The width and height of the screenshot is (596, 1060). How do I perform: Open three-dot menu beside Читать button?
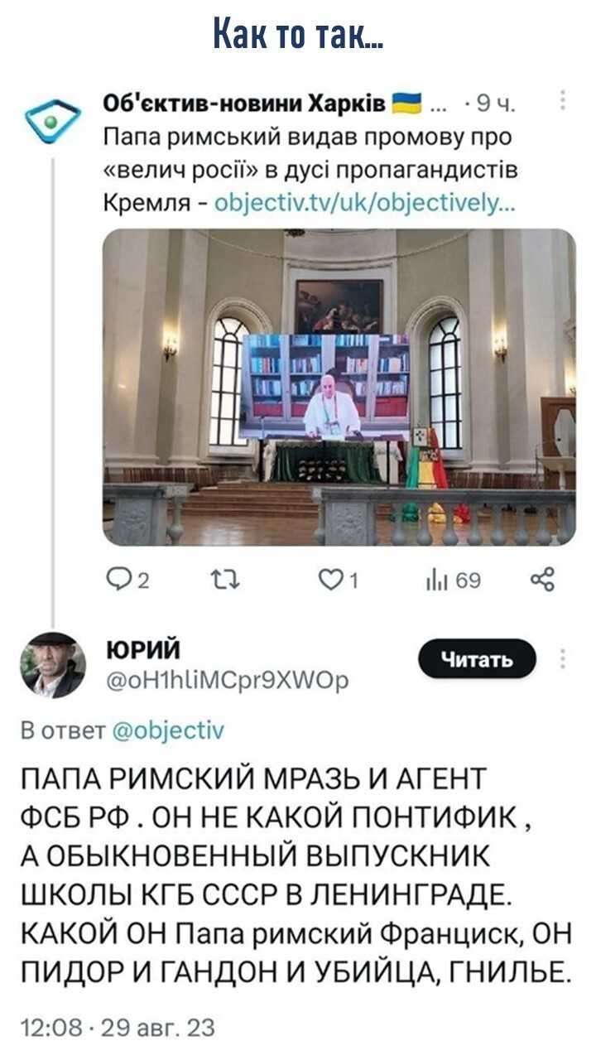(x=564, y=659)
